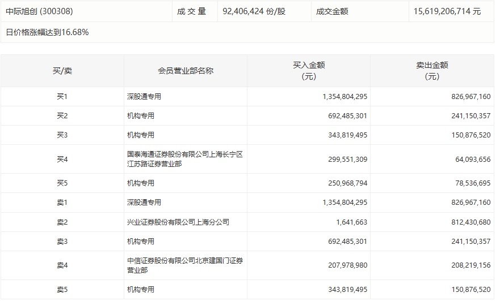Image resolution: width=496 pixels, height=301 pixels.
Task: Click the 日价格涨幅达到16.68% note
Action: click(x=47, y=32)
